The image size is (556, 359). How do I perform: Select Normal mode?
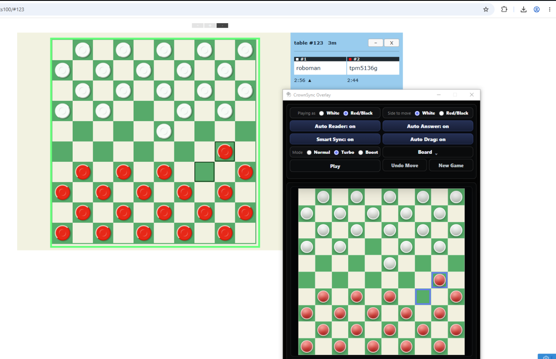coord(309,153)
